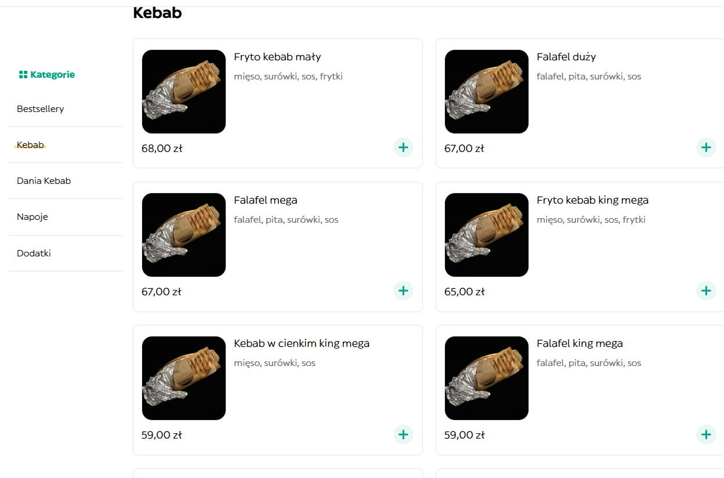Open Fryto kebab mały product image
This screenshot has width=724, height=478.
(184, 92)
